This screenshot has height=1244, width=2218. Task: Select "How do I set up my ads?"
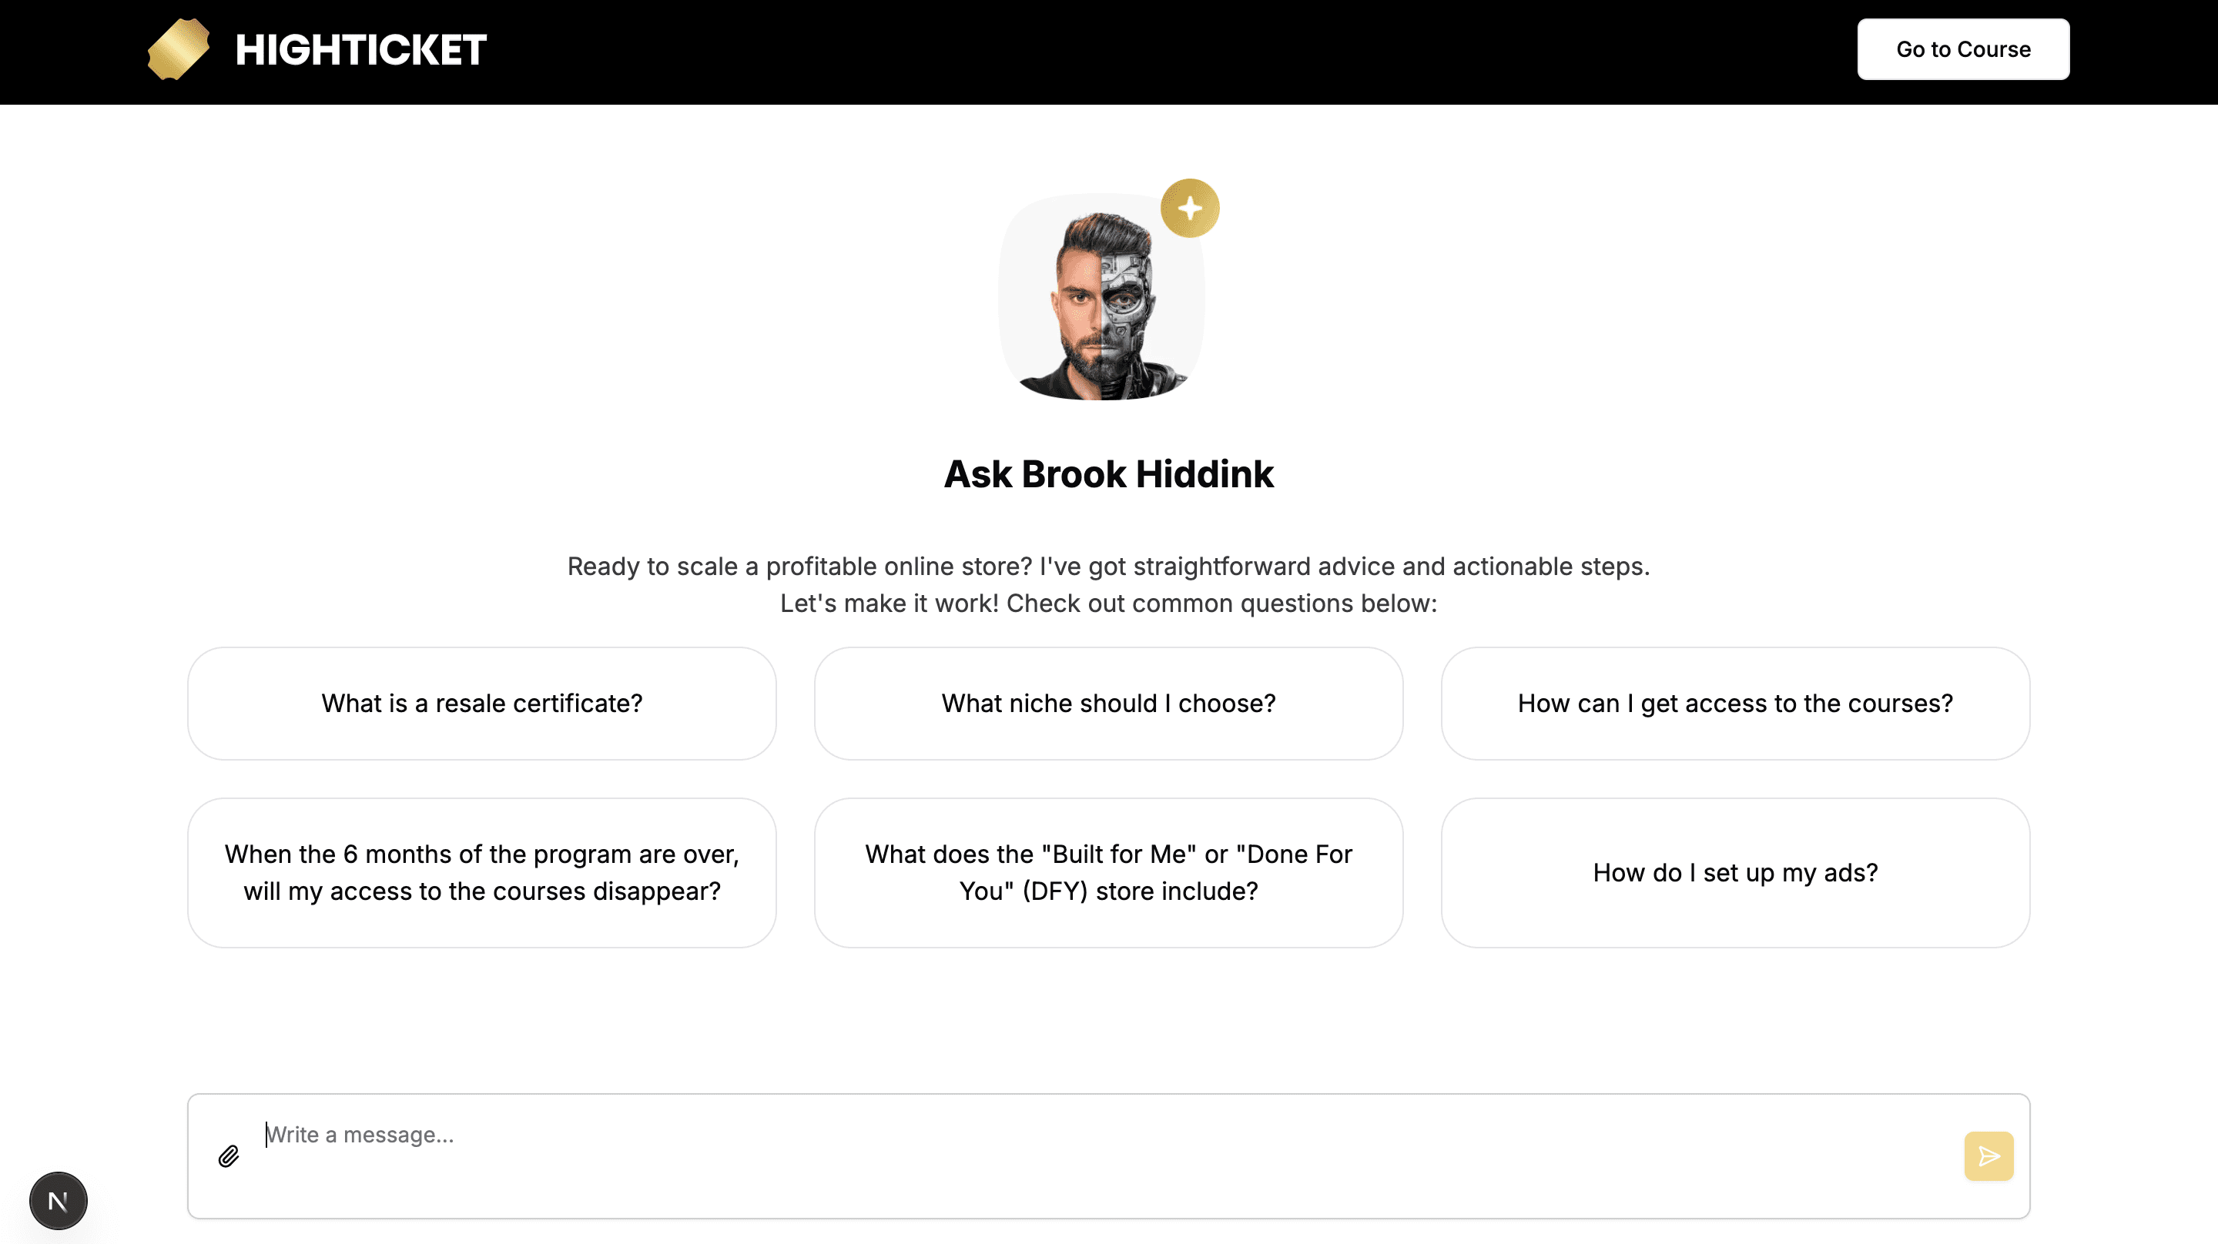[x=1735, y=873]
